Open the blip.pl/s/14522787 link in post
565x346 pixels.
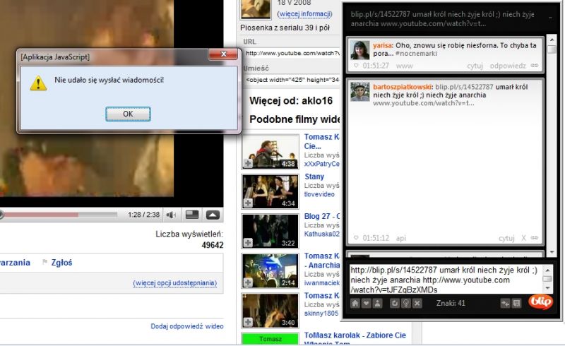[464, 87]
